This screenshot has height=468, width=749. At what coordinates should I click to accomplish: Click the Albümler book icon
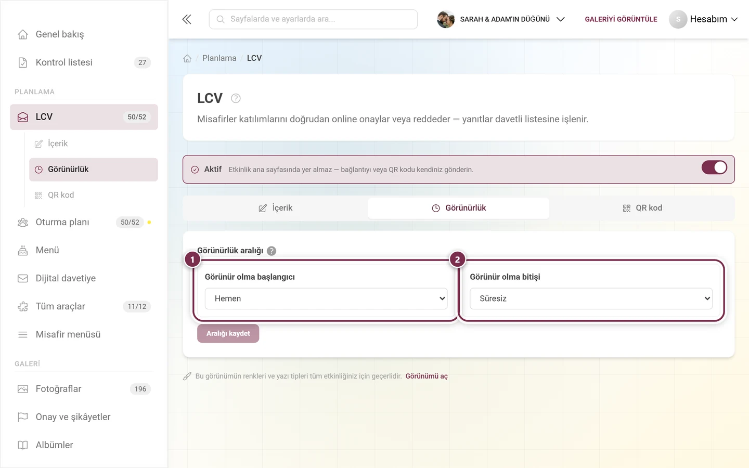[x=23, y=445]
